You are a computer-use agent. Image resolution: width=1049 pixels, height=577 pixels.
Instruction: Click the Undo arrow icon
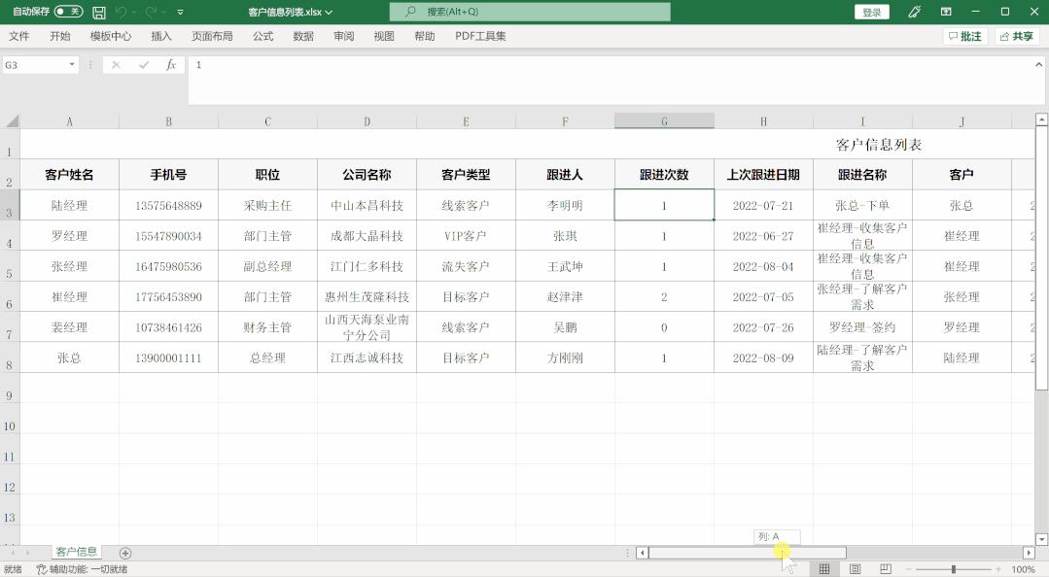pyautogui.click(x=122, y=12)
